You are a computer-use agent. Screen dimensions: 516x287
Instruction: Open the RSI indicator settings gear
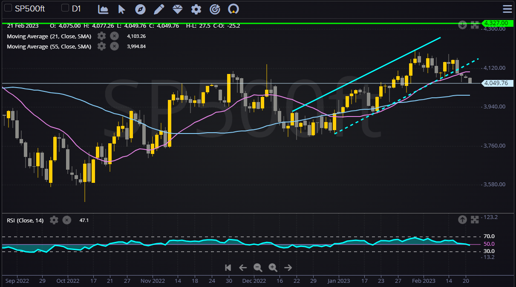pyautogui.click(x=54, y=220)
